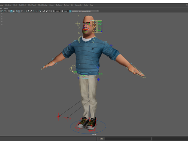Click the exposure 0.00 value field

click(x=57, y=11)
